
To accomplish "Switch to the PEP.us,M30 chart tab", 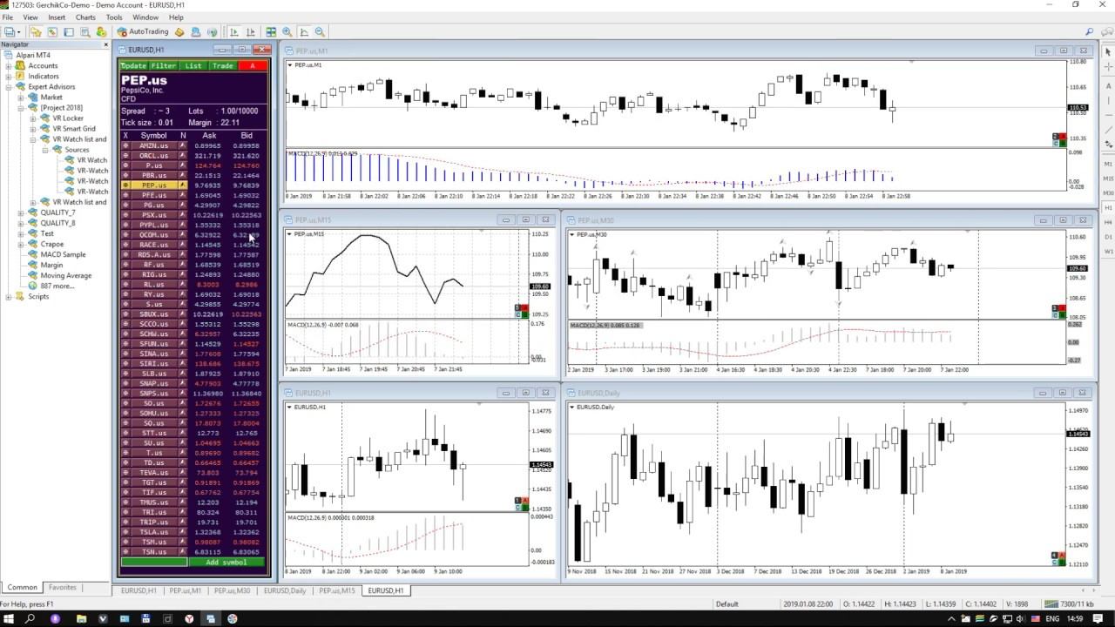I will 232,590.
